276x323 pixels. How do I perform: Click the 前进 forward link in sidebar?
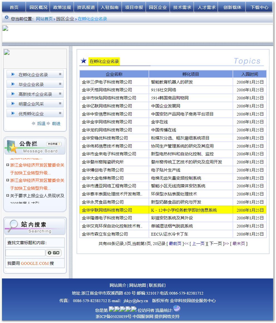coord(56,123)
